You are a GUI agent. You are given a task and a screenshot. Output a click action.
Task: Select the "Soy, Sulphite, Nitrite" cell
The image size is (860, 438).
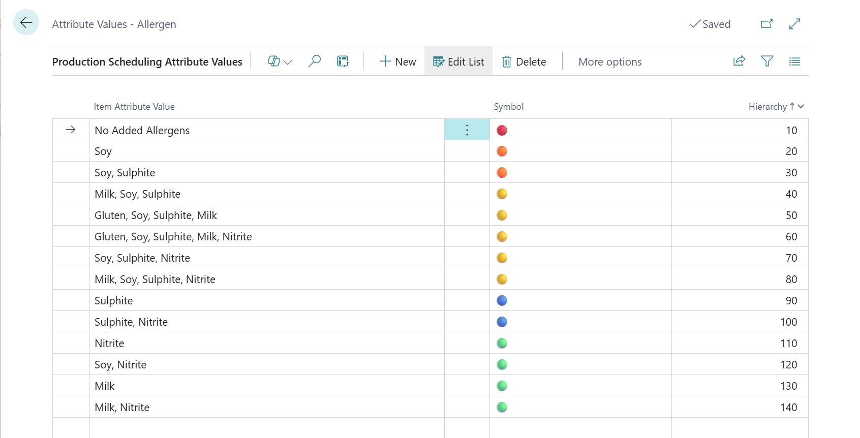pos(267,258)
